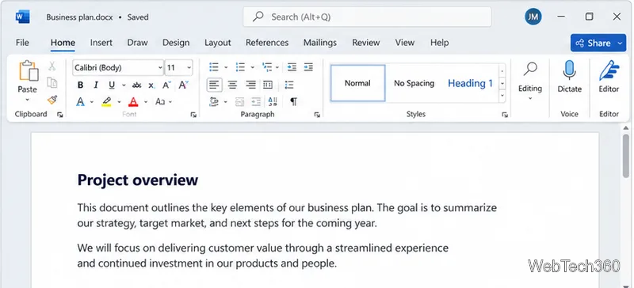Expand the highlight color arrow

tap(119, 102)
